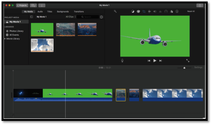The image size is (212, 125).
Task: Open the Transitions tab
Action: 79,12
